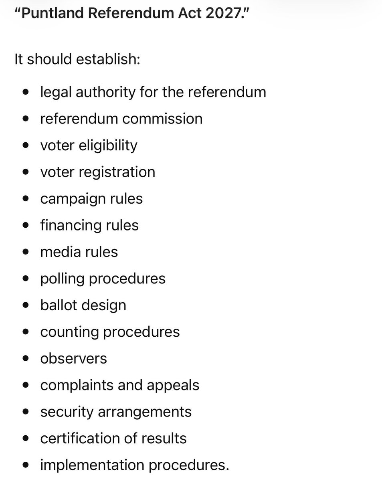This screenshot has width=382, height=481.
Task: Click the "It should establish:" text
Action: (77, 59)
